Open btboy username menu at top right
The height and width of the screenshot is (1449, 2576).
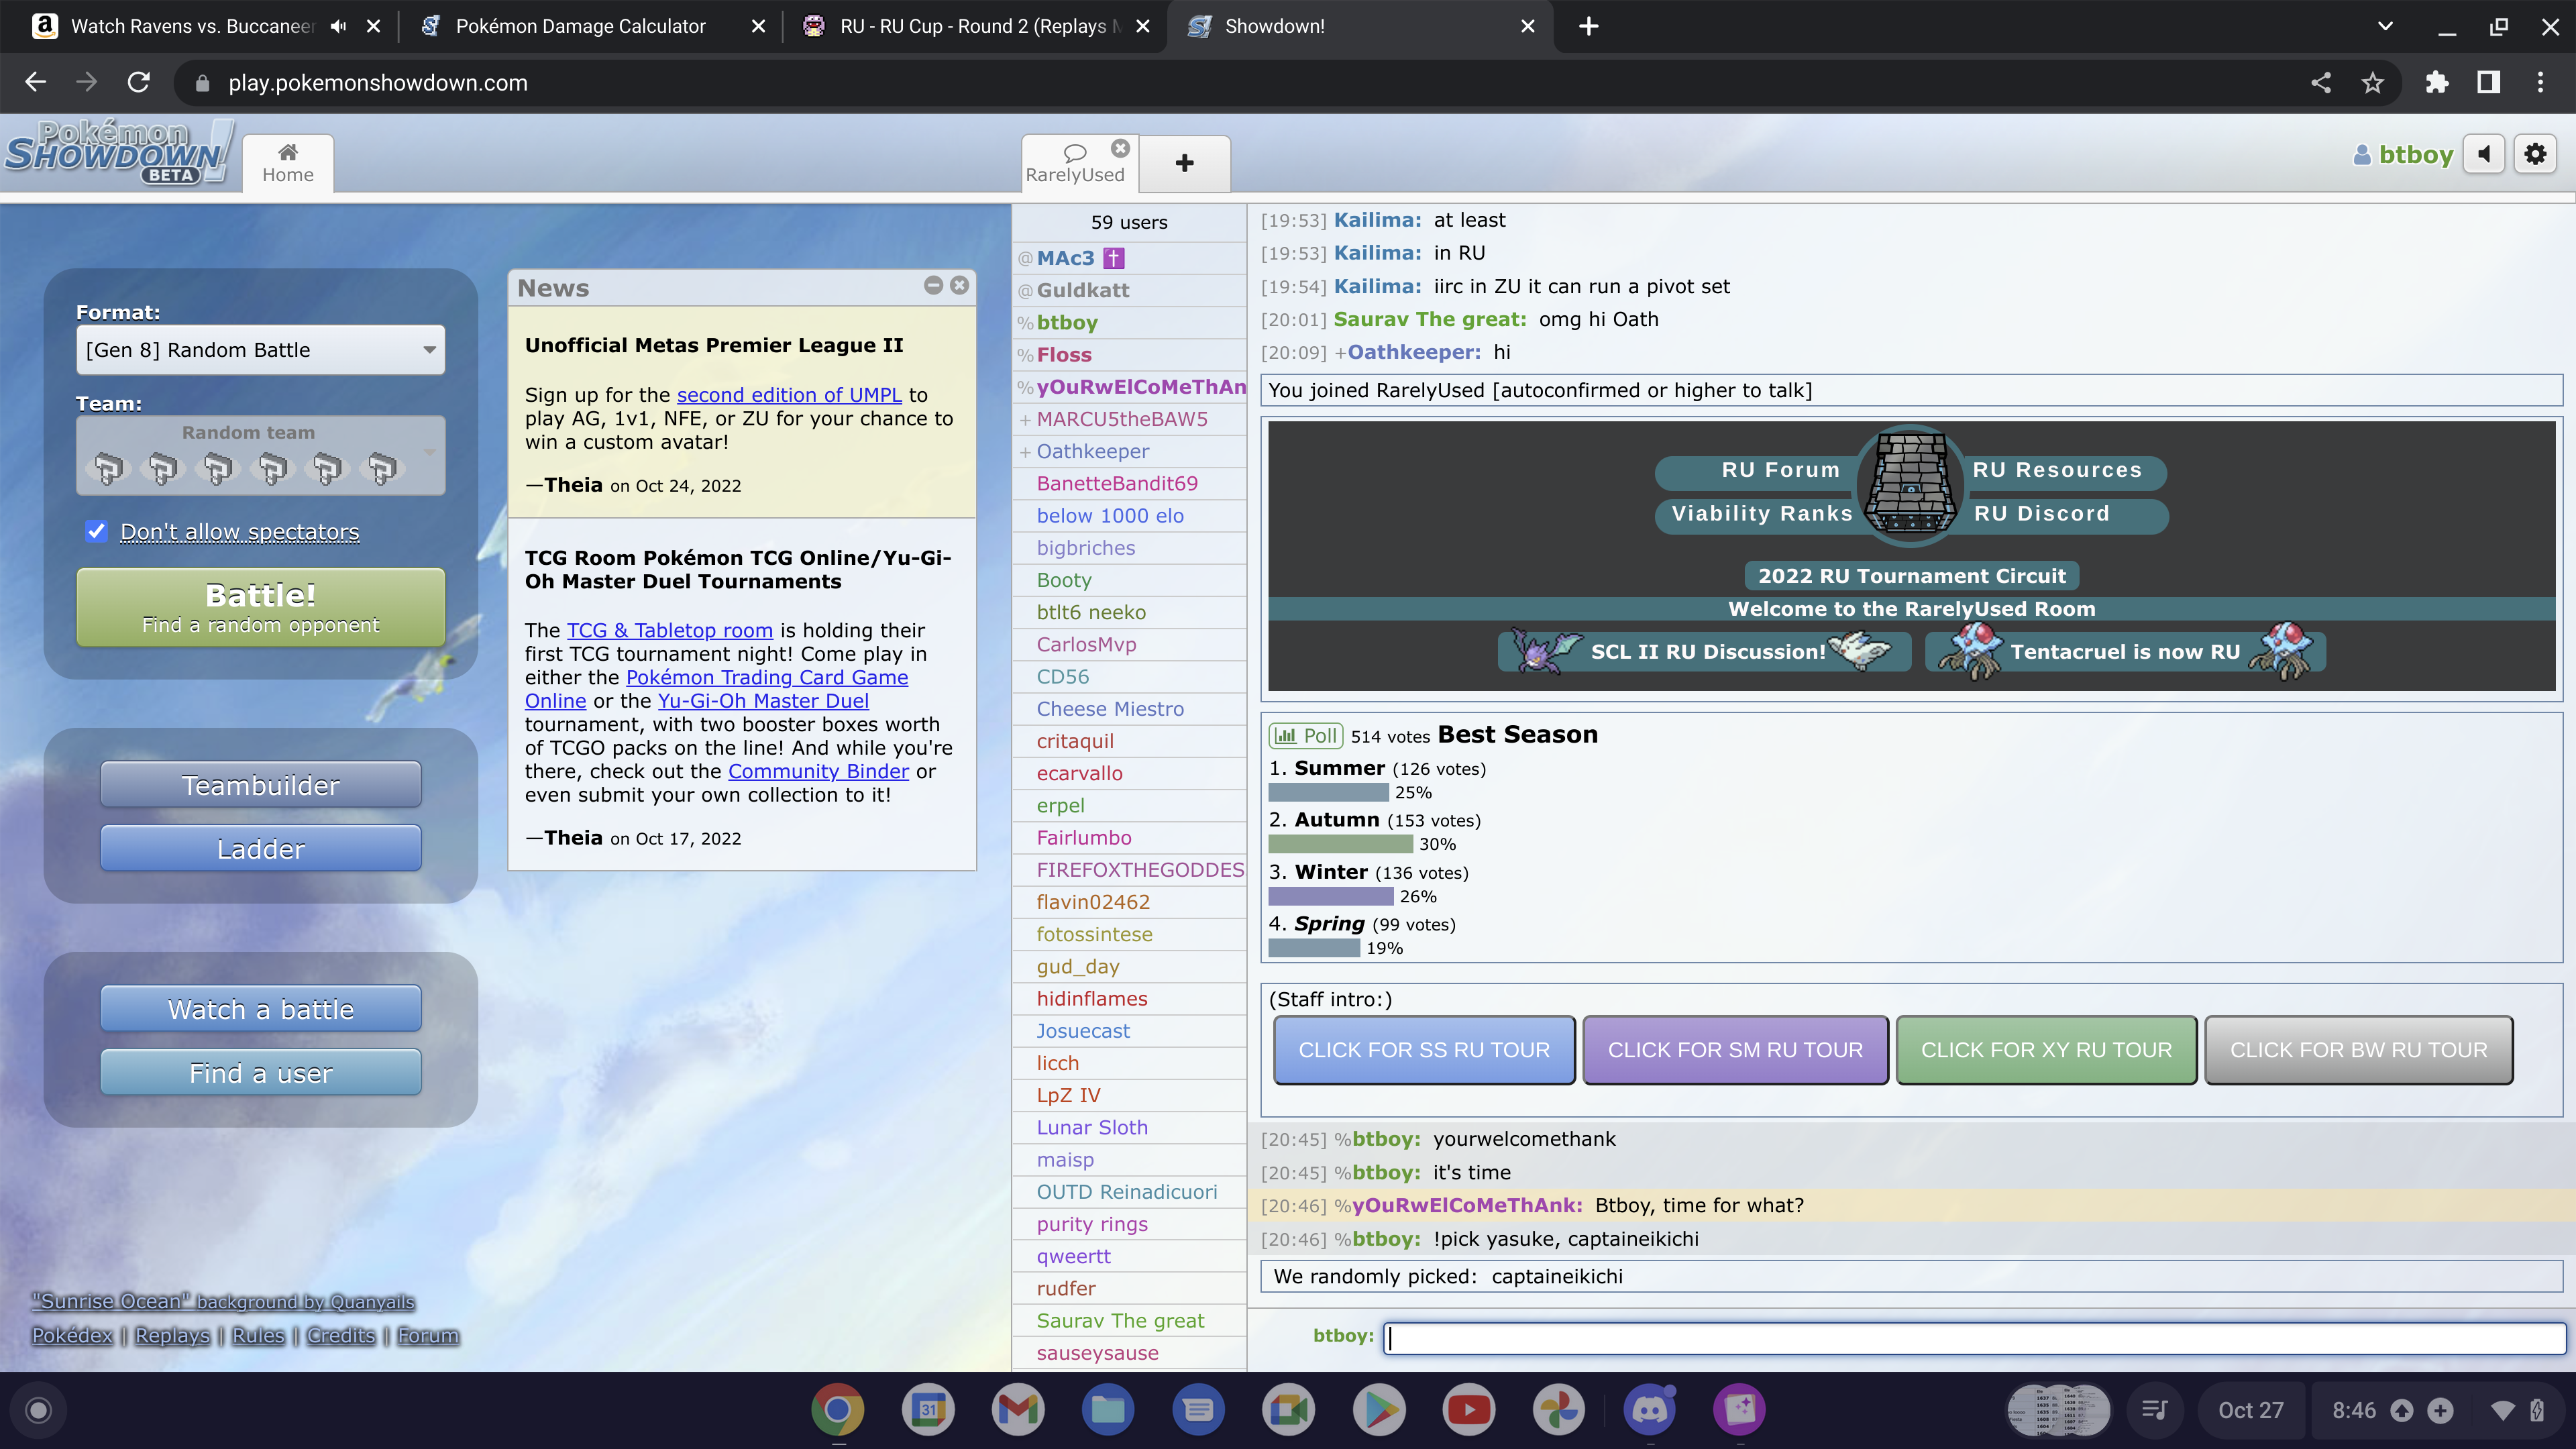[x=2404, y=155]
